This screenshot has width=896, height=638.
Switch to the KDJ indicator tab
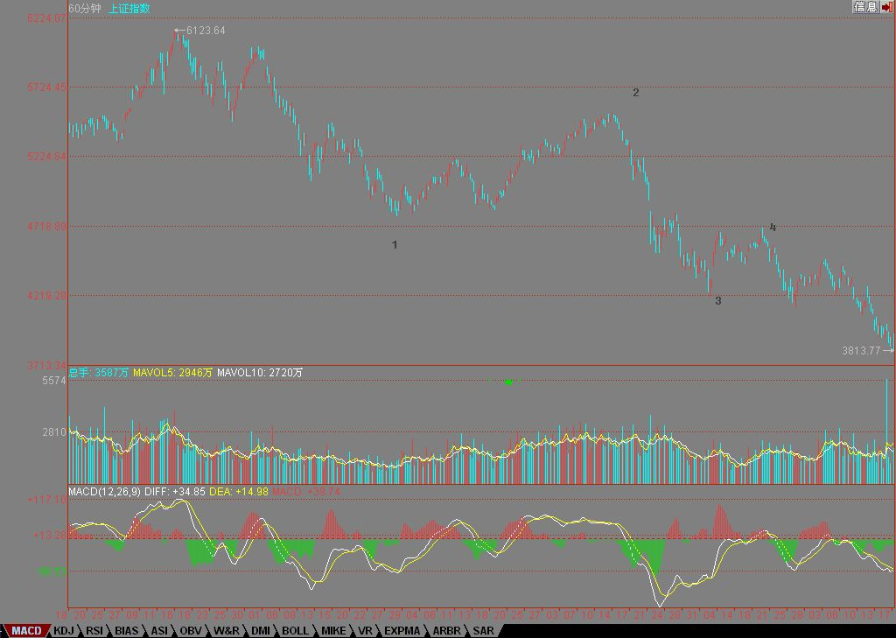(x=63, y=631)
